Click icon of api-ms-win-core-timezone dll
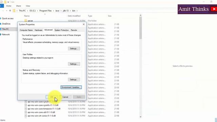The width and height of the screenshot is (217, 122). pyautogui.click(x=26, y=109)
